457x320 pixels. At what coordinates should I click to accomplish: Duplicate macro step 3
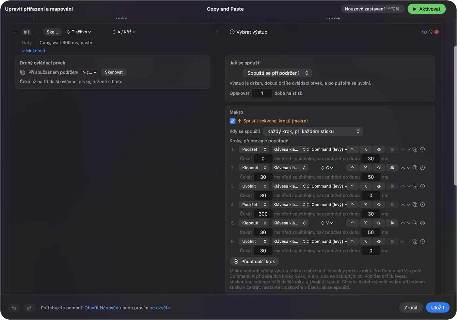415,186
